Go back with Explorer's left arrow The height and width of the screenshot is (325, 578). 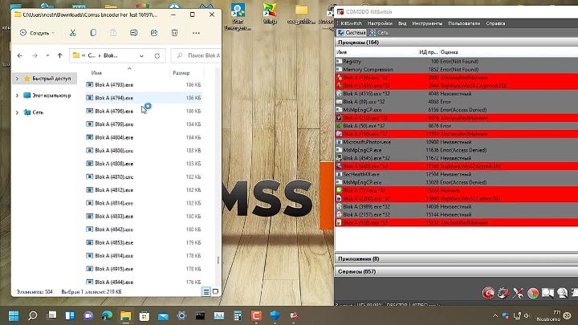click(x=20, y=55)
